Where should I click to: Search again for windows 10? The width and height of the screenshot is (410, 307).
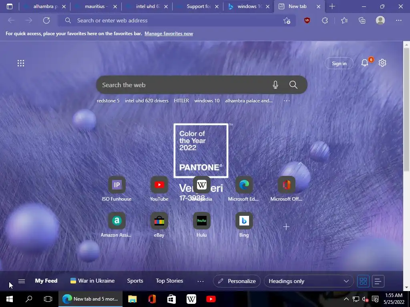click(x=207, y=101)
